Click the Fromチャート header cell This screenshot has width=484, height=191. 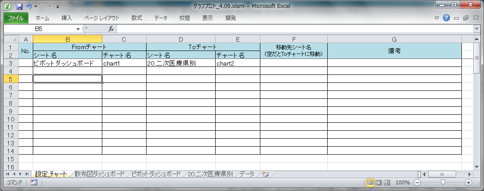(89, 47)
